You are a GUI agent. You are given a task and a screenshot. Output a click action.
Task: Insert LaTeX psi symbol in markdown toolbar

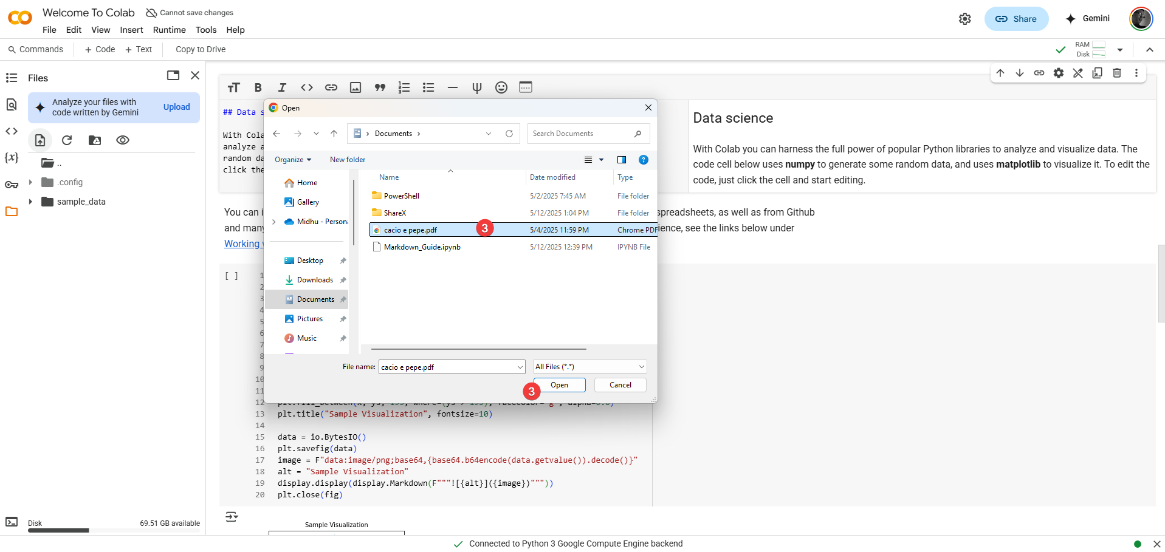click(x=477, y=87)
